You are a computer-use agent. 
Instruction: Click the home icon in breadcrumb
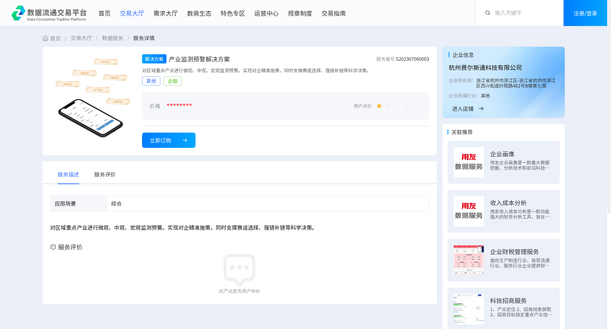click(45, 38)
